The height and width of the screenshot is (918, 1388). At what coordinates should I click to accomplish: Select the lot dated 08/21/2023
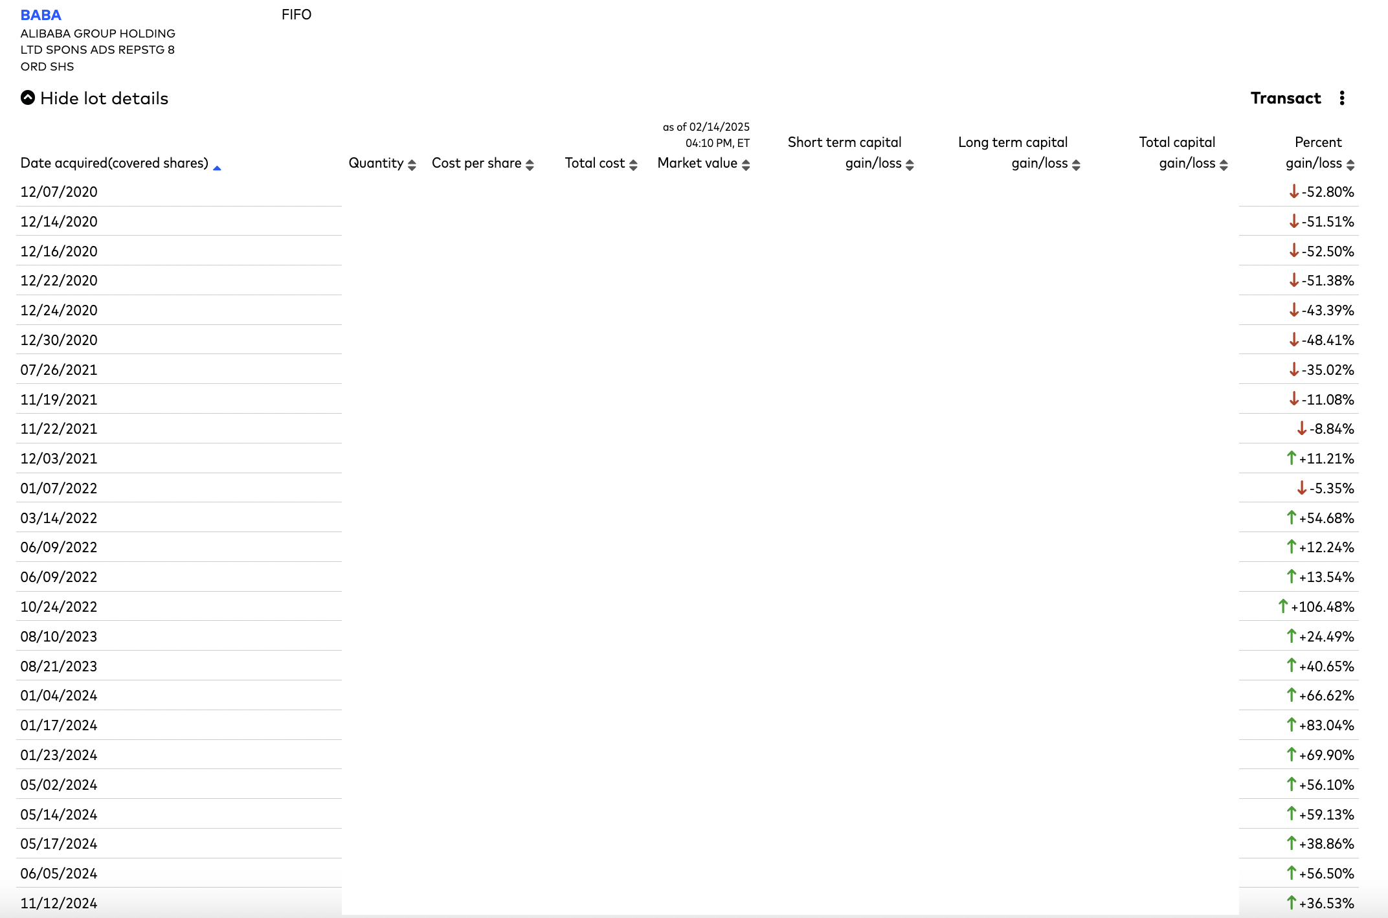[59, 667]
